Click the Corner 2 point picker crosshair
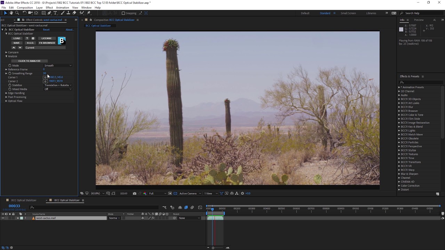445x250 pixels. click(x=45, y=81)
